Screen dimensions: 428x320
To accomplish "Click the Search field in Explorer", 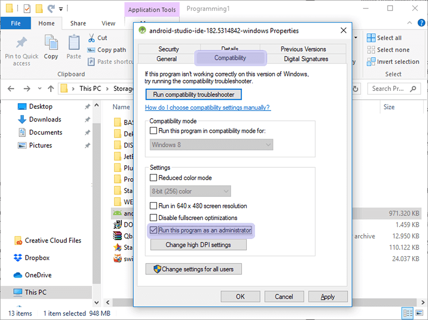I will click(x=392, y=89).
